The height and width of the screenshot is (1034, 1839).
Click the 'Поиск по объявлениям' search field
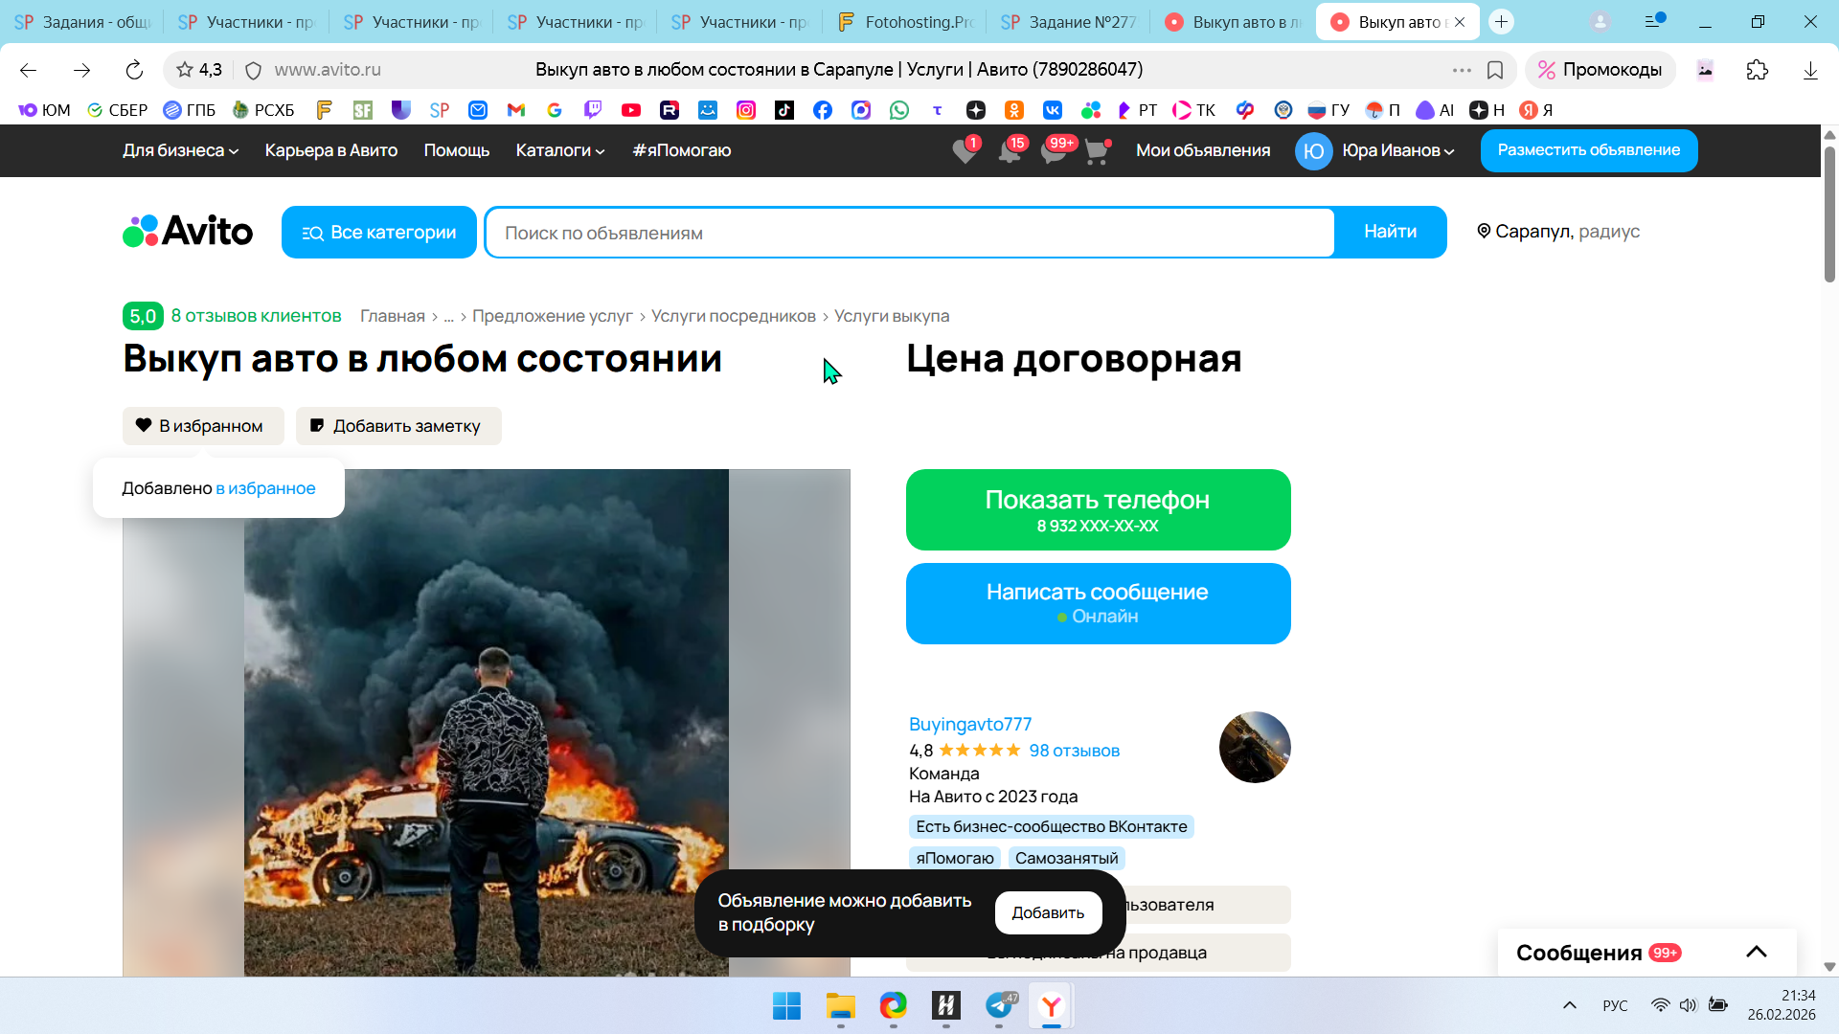point(909,233)
